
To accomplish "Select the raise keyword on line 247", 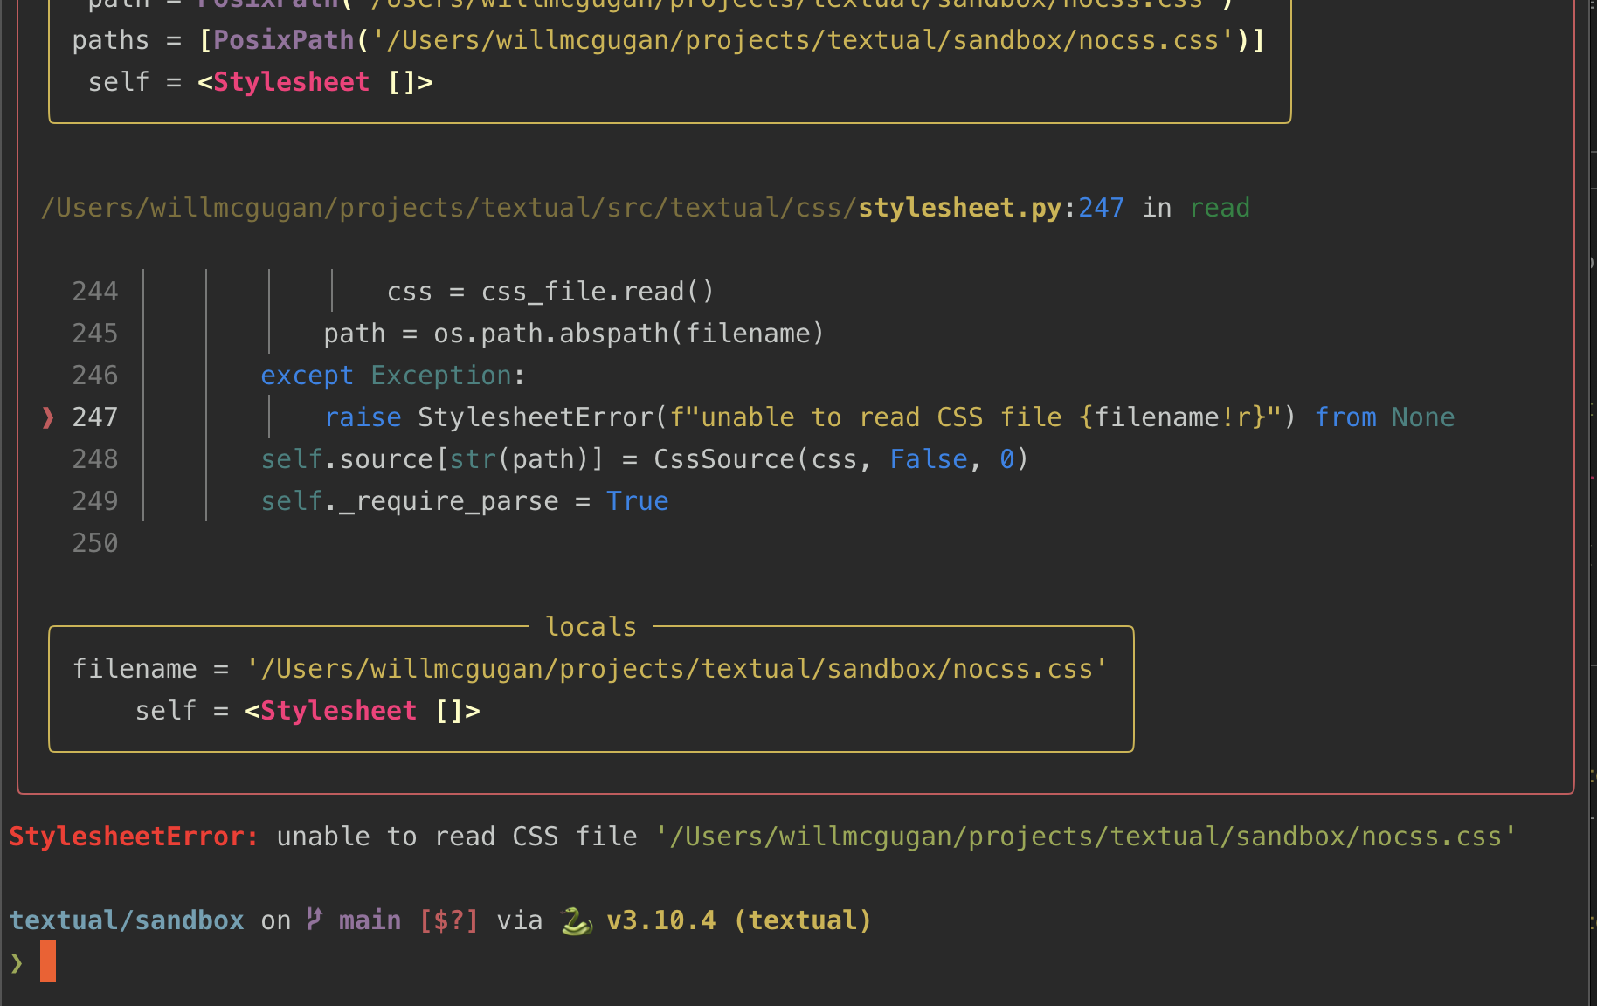I will pyautogui.click(x=363, y=417).
